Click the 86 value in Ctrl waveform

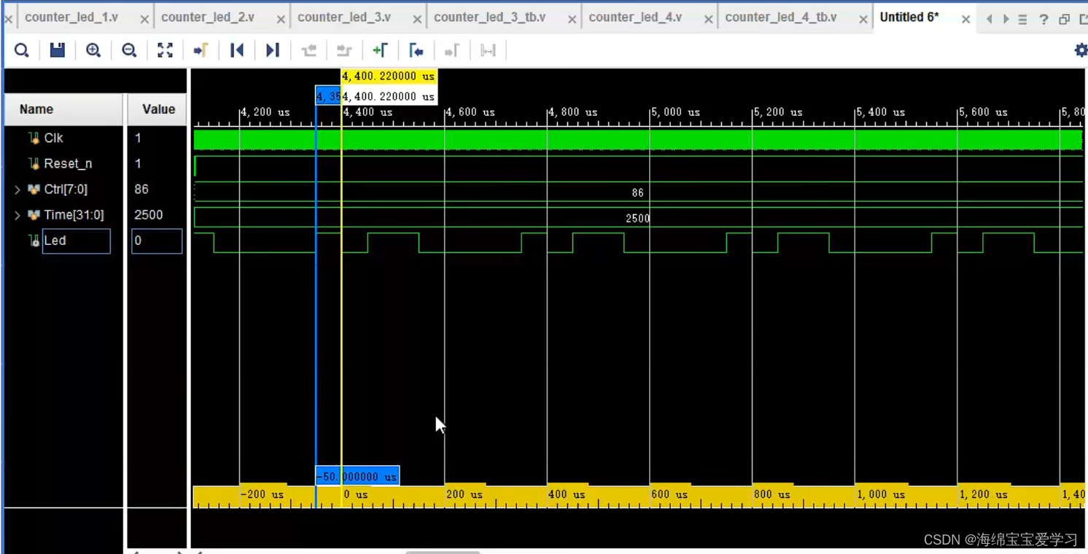(638, 192)
